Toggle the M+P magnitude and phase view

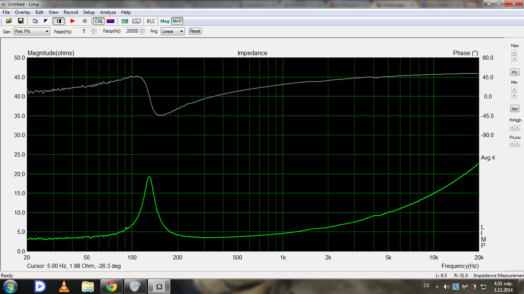177,21
